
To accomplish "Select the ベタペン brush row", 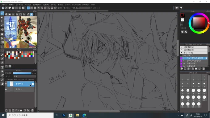I will pyautogui.click(x=194, y=55).
